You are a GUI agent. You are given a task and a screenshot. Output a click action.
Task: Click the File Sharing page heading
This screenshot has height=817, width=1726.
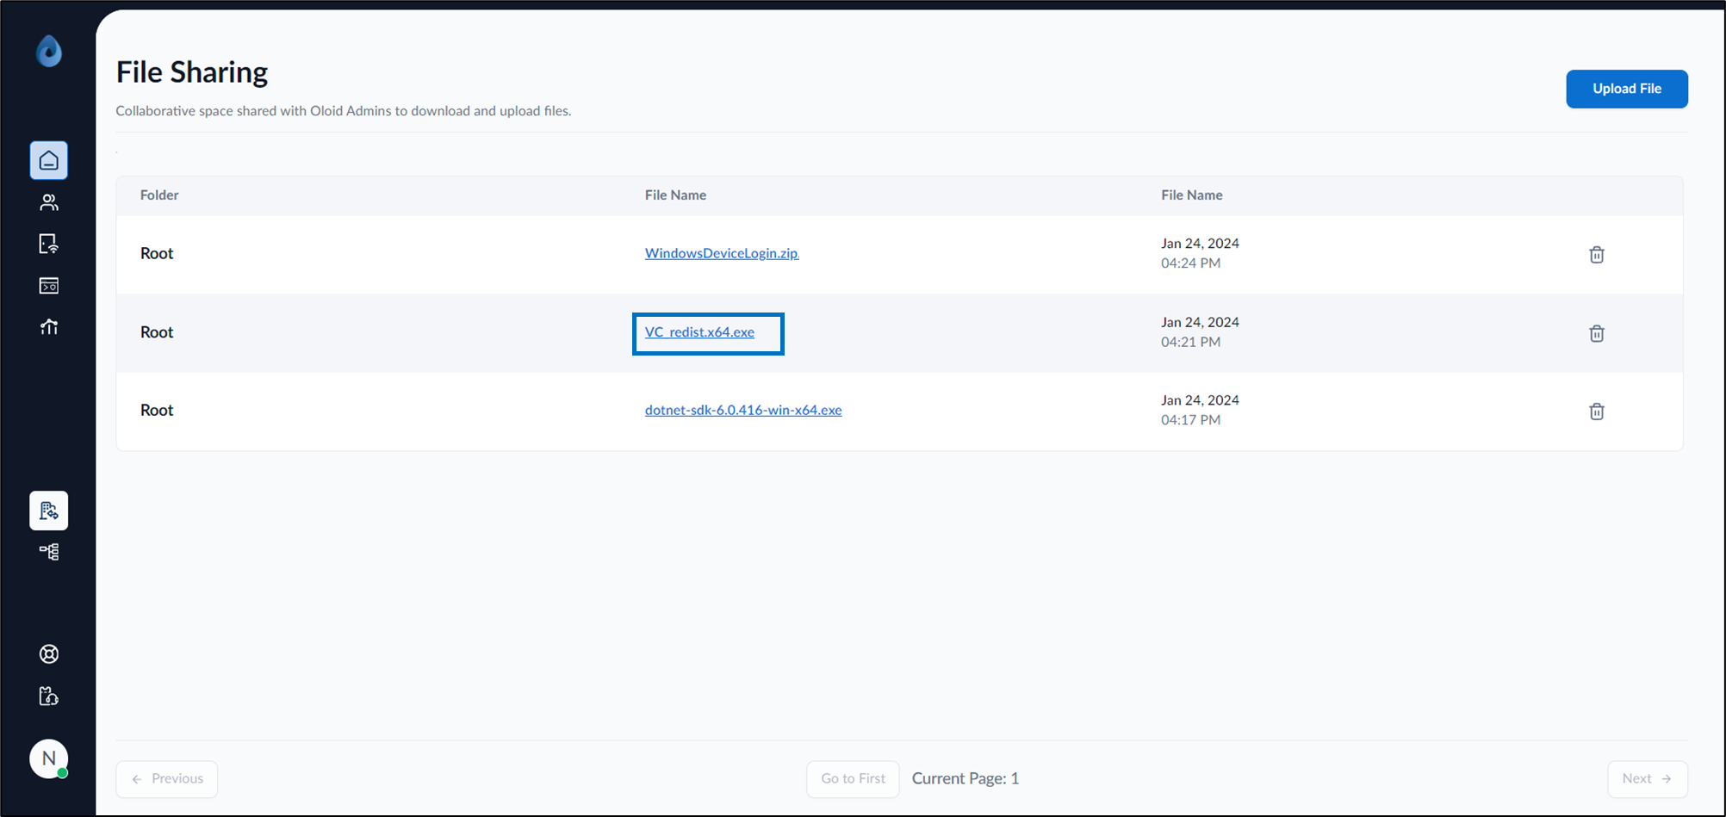(192, 72)
